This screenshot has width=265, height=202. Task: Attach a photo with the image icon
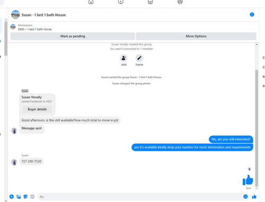pyautogui.click(x=19, y=197)
